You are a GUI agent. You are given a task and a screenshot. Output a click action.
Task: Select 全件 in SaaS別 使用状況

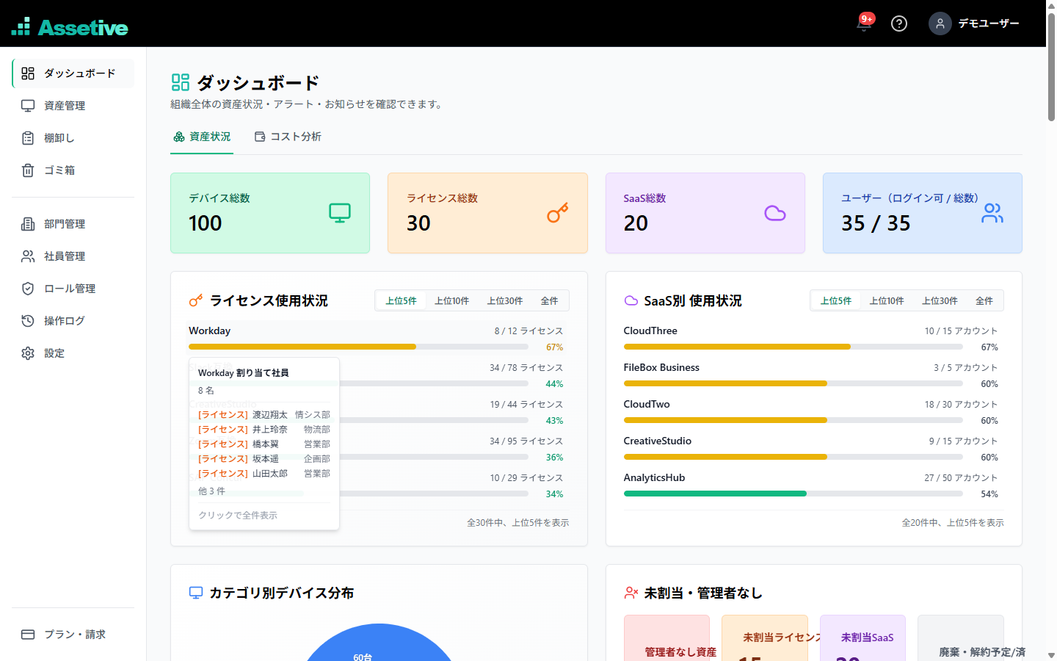coord(984,301)
